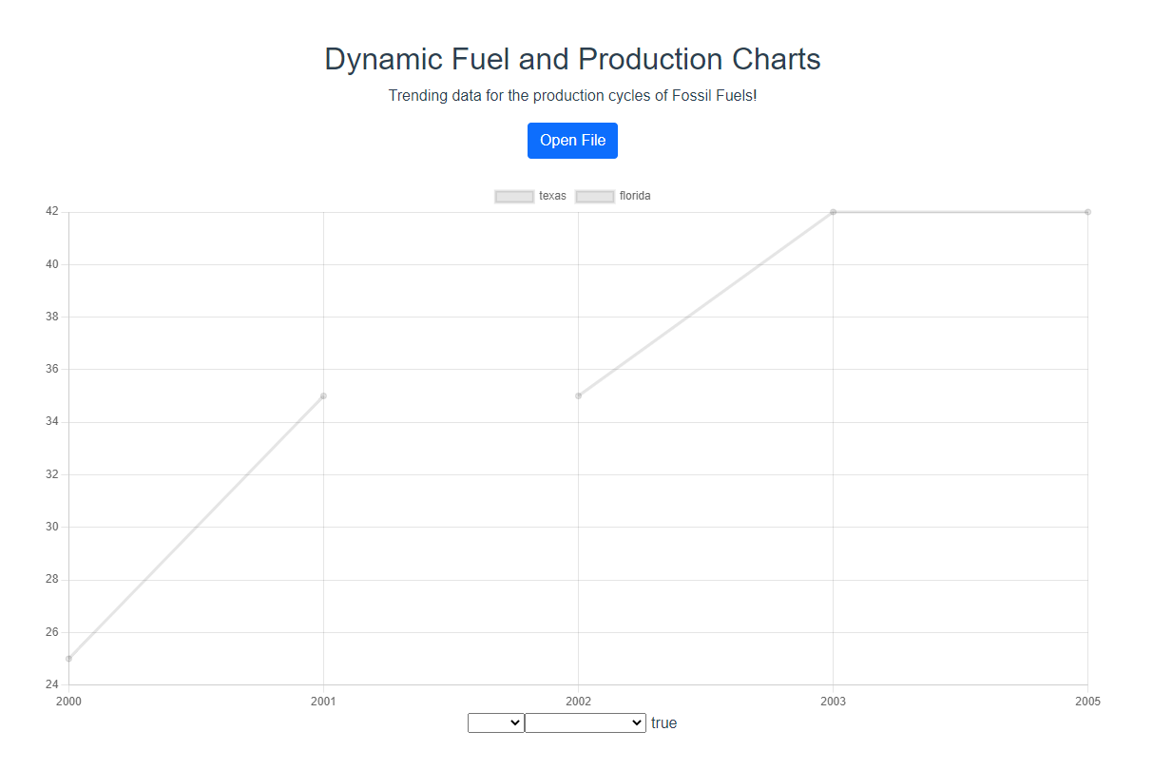
Task: Open the narrow first dropdown below the chart
Action: pyautogui.click(x=495, y=722)
